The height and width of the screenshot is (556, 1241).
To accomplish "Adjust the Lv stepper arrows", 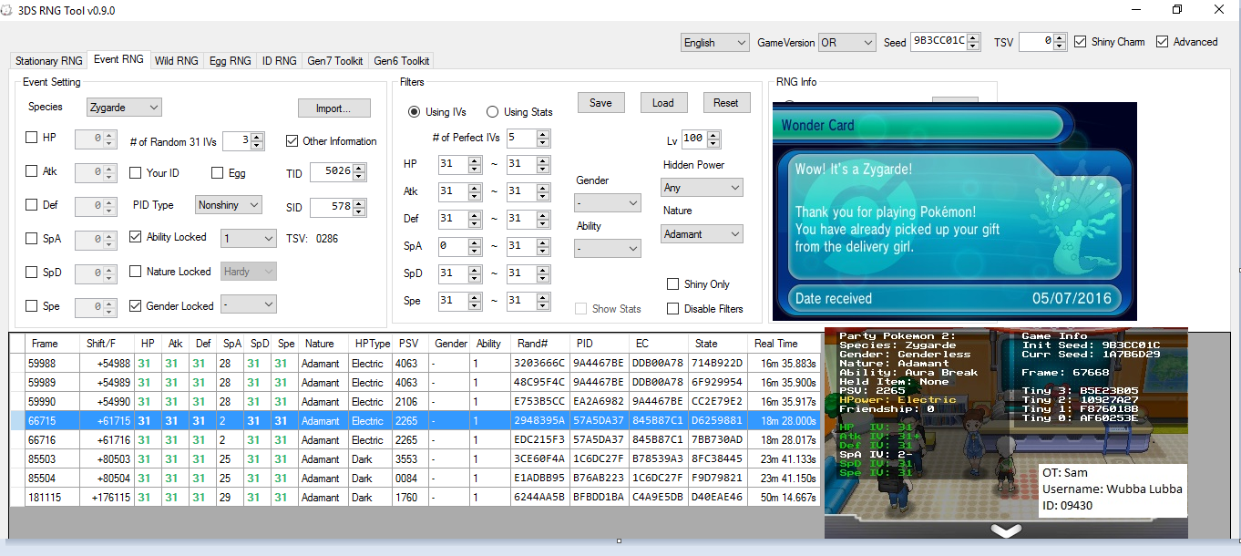I will click(713, 139).
